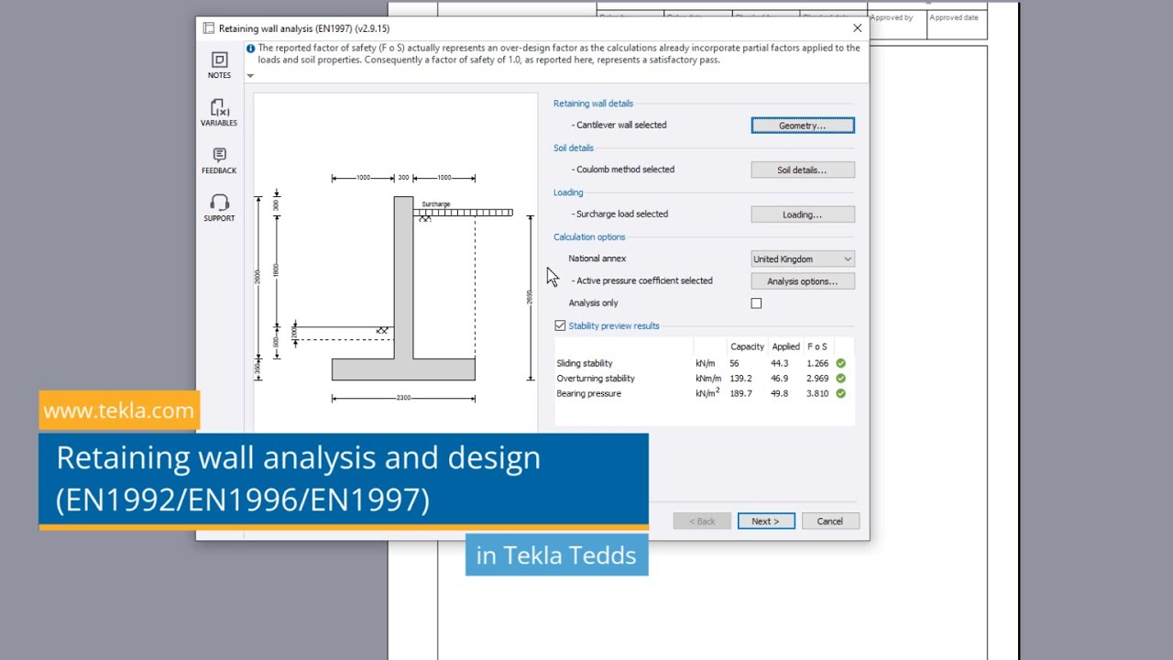Screen dimensions: 1173x660
Task: Click the bearing factor of safety 3.810
Action: click(x=817, y=393)
